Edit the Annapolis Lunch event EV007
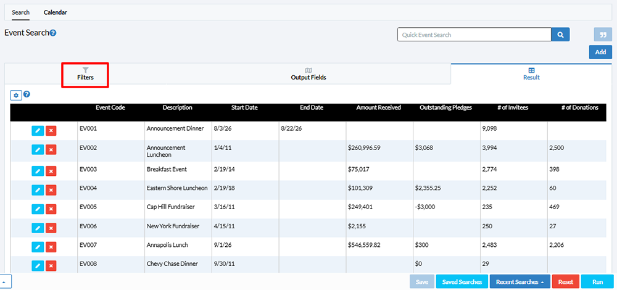This screenshot has height=290, width=617. (38, 247)
